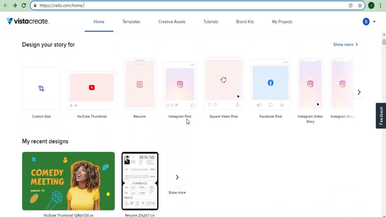The width and height of the screenshot is (386, 217).
Task: Click the YouTube Thumbnail label
Action: [x=92, y=116]
